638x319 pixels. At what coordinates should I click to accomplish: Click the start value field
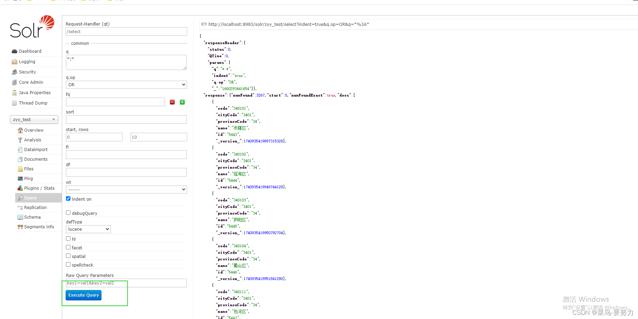(x=94, y=137)
